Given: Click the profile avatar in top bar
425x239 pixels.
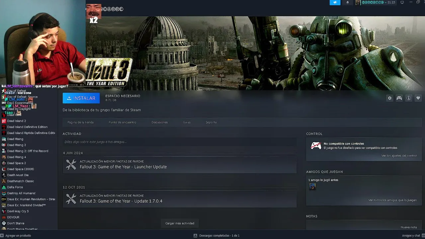Looking at the screenshot, I should pyautogui.click(x=358, y=2).
